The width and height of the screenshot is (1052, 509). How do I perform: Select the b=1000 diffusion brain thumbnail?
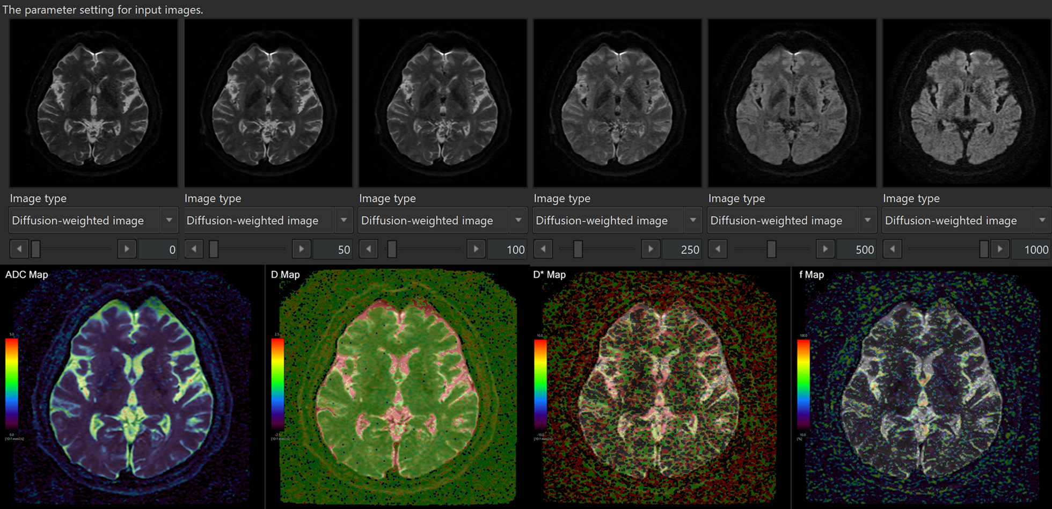pyautogui.click(x=966, y=103)
